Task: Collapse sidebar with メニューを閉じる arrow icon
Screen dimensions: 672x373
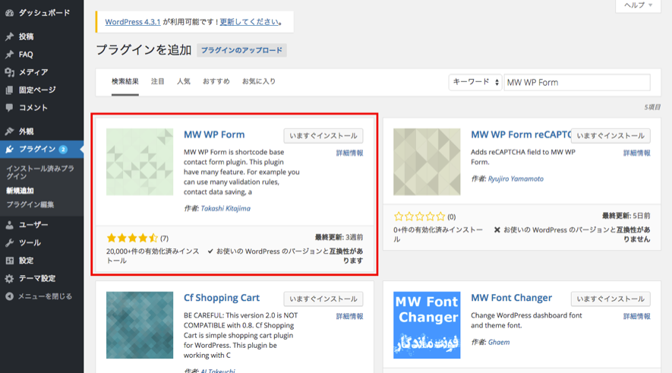Action: (x=9, y=296)
